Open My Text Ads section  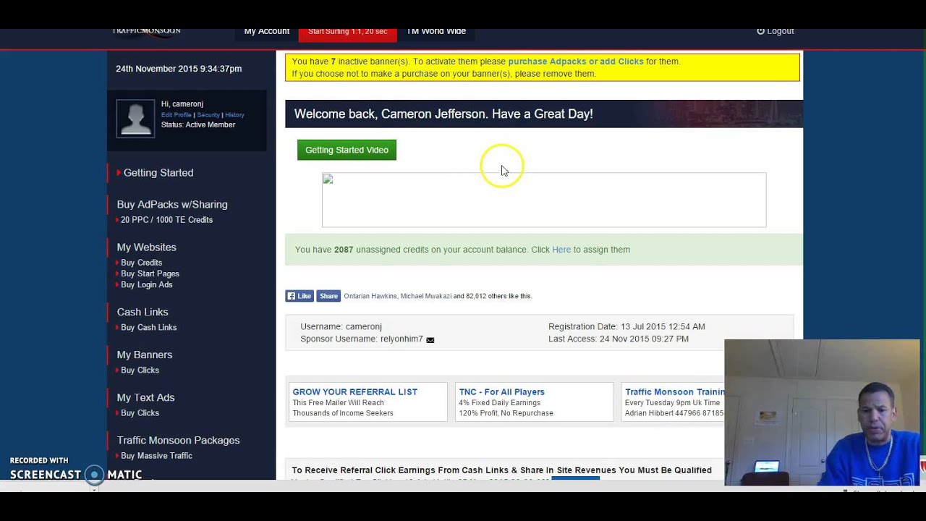coord(145,397)
